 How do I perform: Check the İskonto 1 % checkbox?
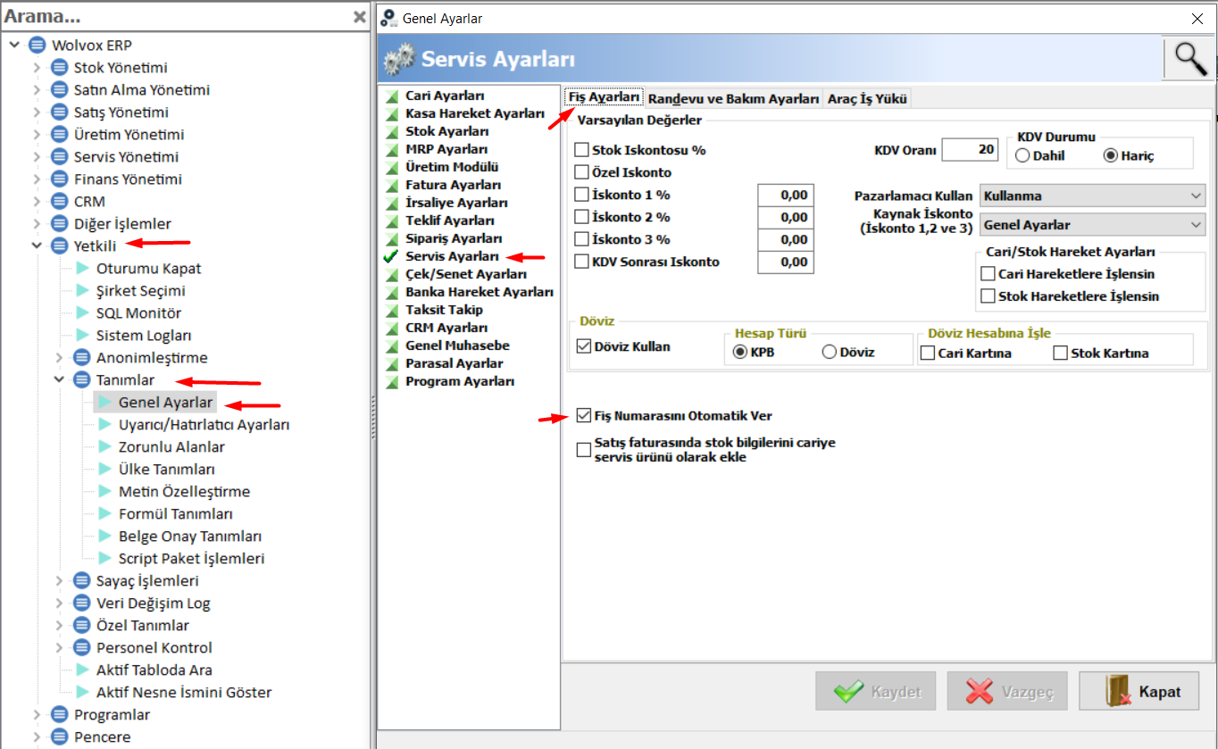pos(582,195)
